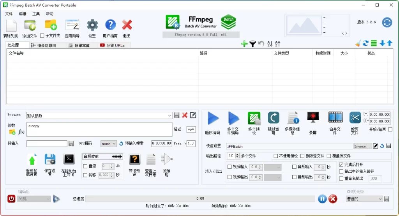The image size is (399, 216).
Task: Click the 流映射 stream mapping icon
Action: coord(167,159)
